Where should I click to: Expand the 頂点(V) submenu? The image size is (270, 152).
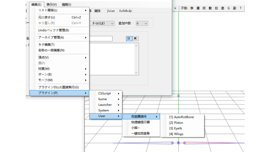[59, 57]
